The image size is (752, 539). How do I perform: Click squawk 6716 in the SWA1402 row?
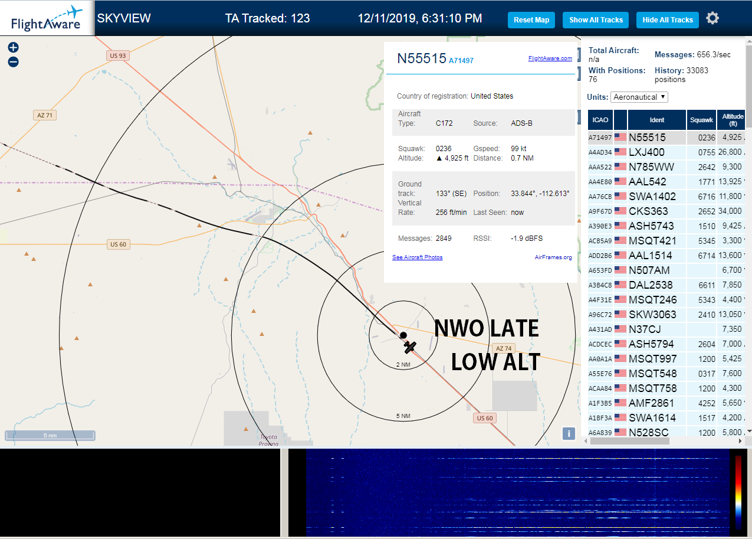click(707, 197)
